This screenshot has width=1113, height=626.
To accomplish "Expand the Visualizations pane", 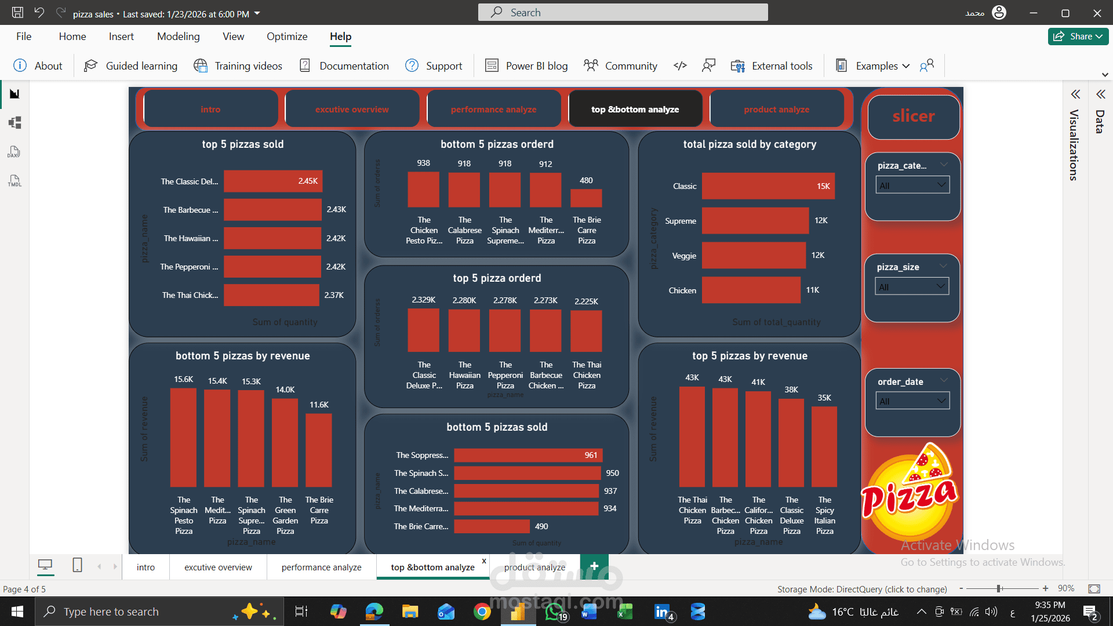I will (1075, 94).
